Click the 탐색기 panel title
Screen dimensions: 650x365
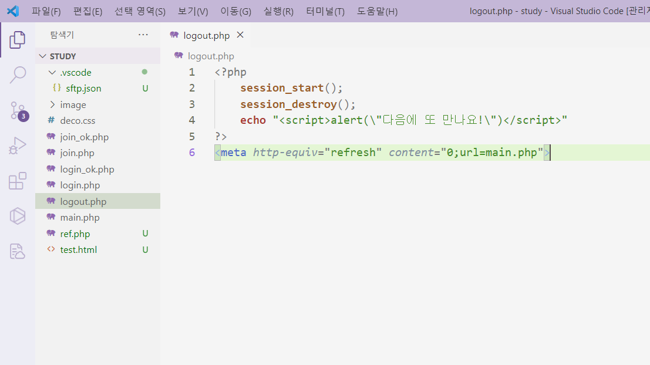[62, 35]
